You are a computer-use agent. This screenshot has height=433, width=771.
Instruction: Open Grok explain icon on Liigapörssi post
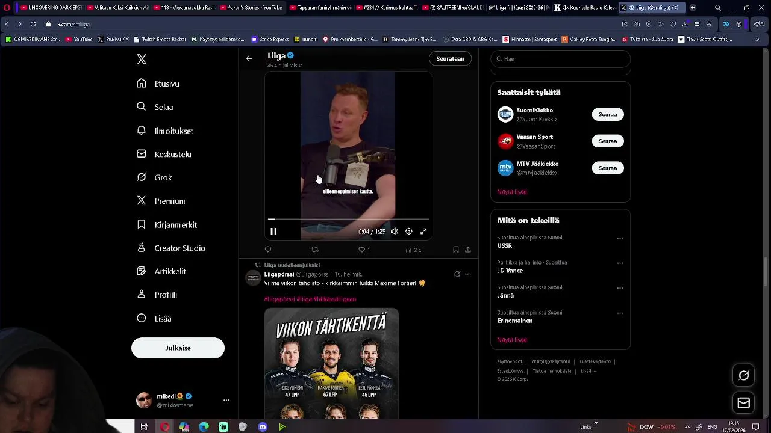pos(457,274)
